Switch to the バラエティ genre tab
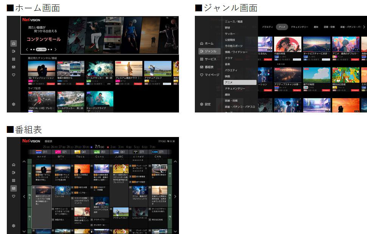Viewport: 367px width, 234px height. (267, 26)
